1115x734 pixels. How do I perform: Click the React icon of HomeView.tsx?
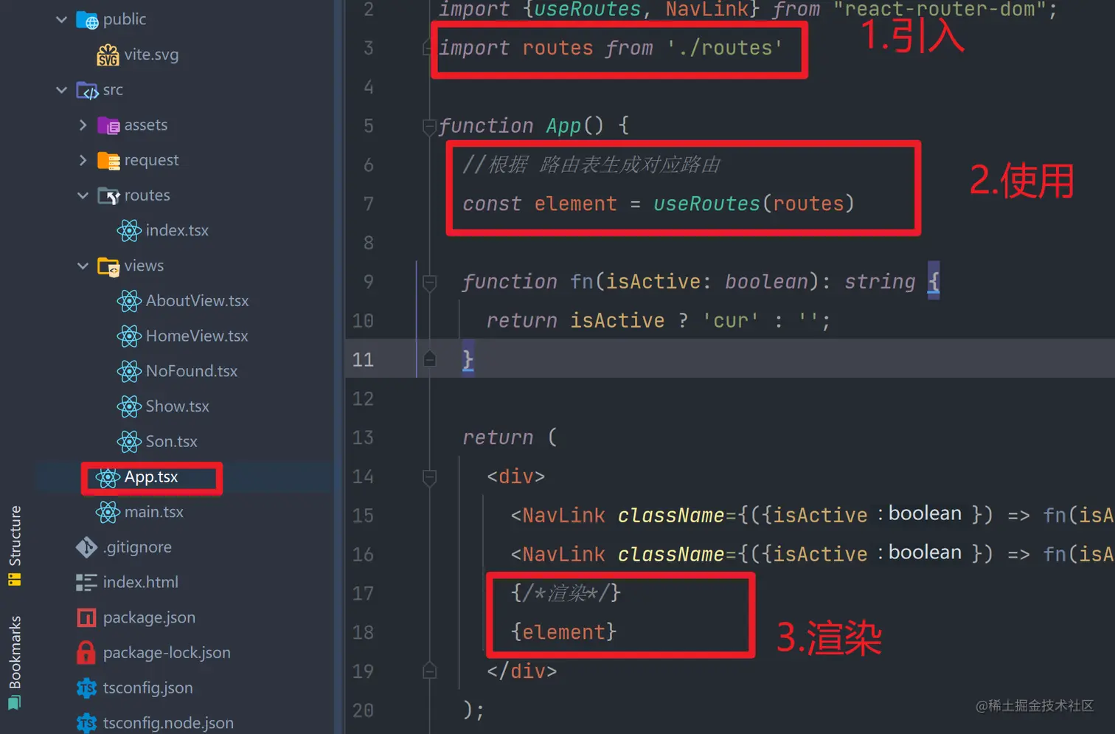[x=129, y=336]
